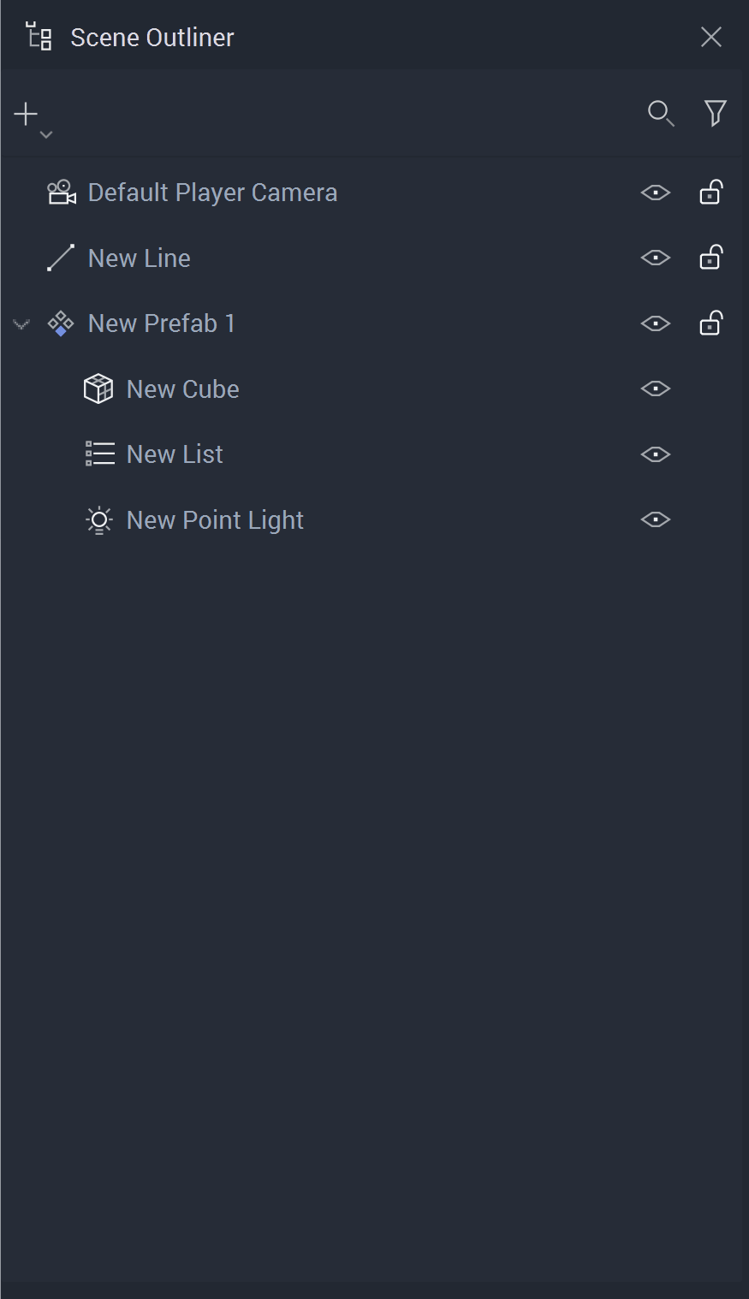
Task: Toggle visibility of New Point Light
Action: 655,519
